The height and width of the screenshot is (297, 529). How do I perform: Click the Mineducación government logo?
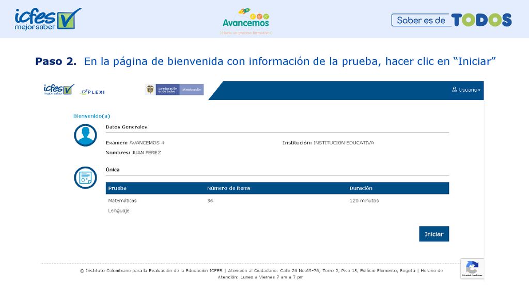coord(175,90)
